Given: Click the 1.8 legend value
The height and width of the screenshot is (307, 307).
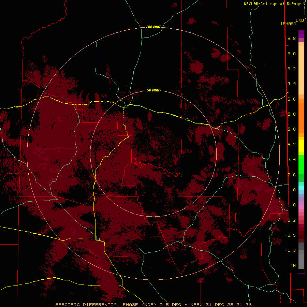Looking at the screenshot, I should (292, 190).
